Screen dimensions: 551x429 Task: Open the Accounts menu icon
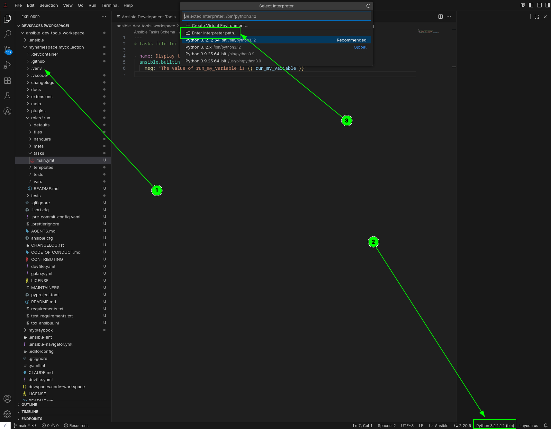(7, 399)
